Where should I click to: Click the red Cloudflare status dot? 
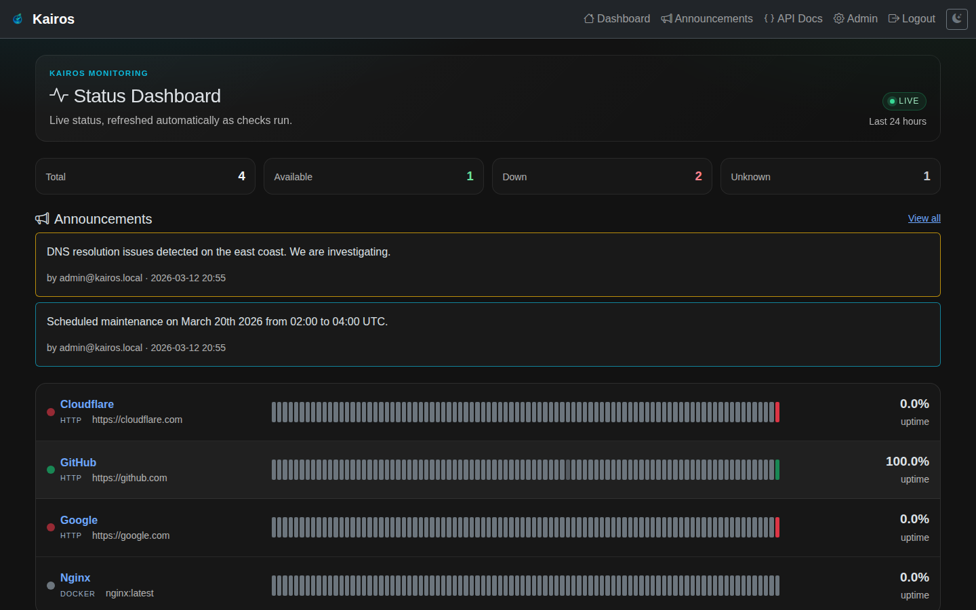click(51, 412)
